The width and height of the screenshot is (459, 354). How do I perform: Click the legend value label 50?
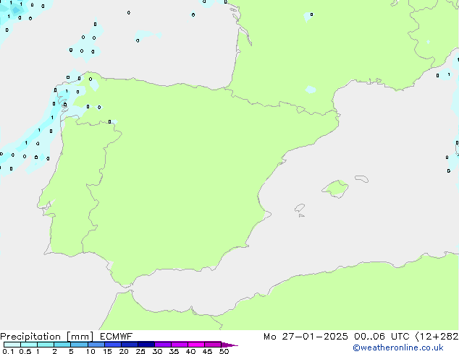tap(224, 351)
